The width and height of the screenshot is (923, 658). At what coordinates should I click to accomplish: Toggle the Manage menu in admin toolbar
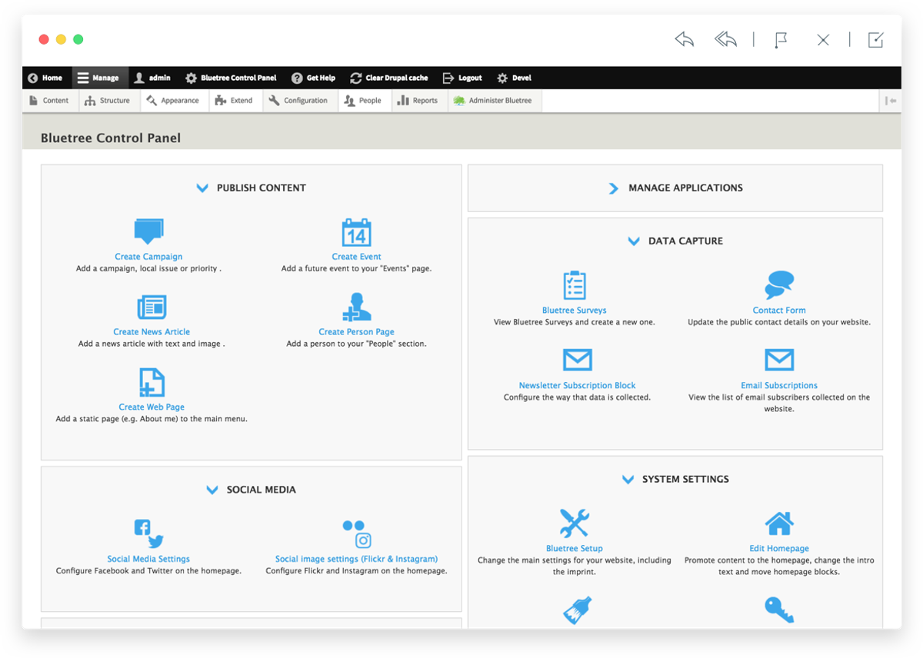[x=98, y=78]
